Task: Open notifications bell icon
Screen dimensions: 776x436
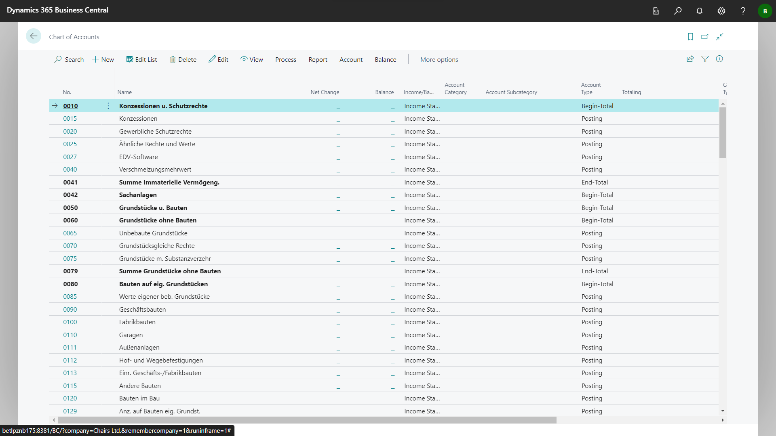Action: pyautogui.click(x=700, y=11)
